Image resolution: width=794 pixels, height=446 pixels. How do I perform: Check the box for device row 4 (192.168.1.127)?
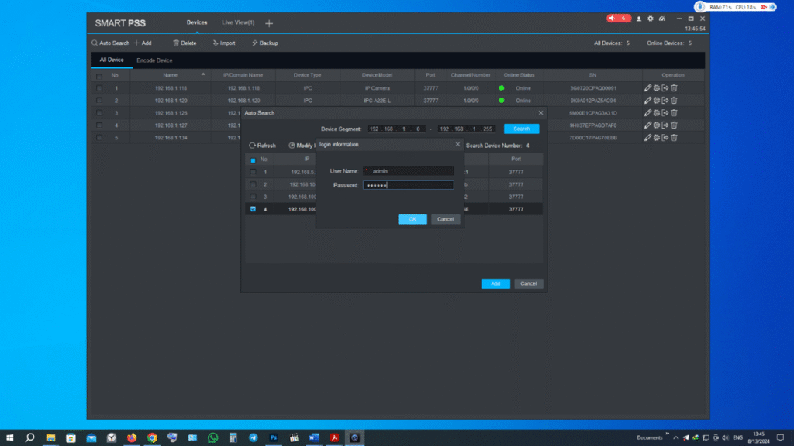tap(99, 125)
